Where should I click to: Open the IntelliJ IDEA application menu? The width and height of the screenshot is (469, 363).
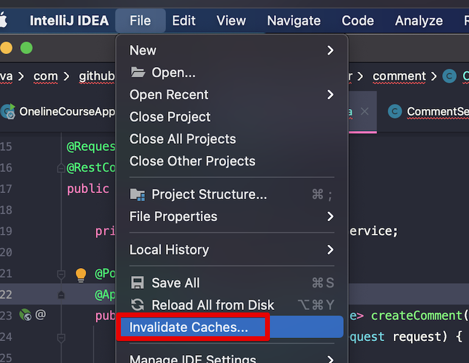pyautogui.click(x=69, y=21)
